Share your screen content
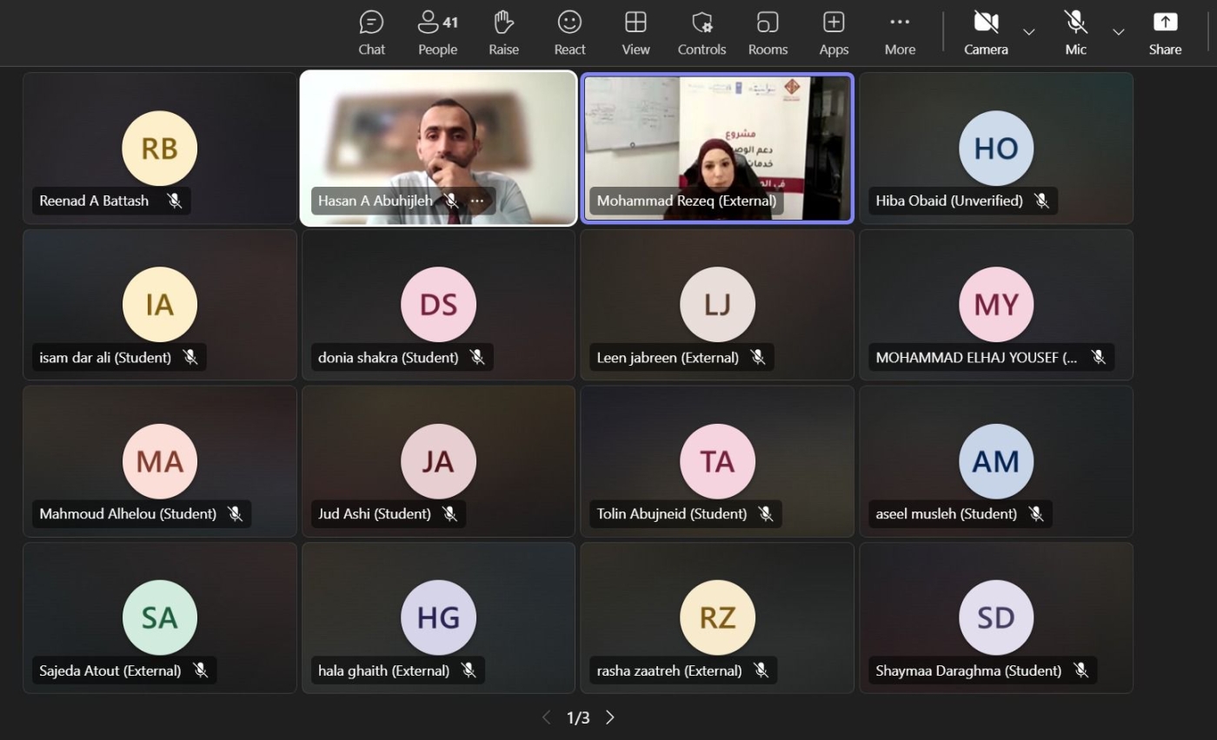Image resolution: width=1217 pixels, height=740 pixels. pos(1165,33)
